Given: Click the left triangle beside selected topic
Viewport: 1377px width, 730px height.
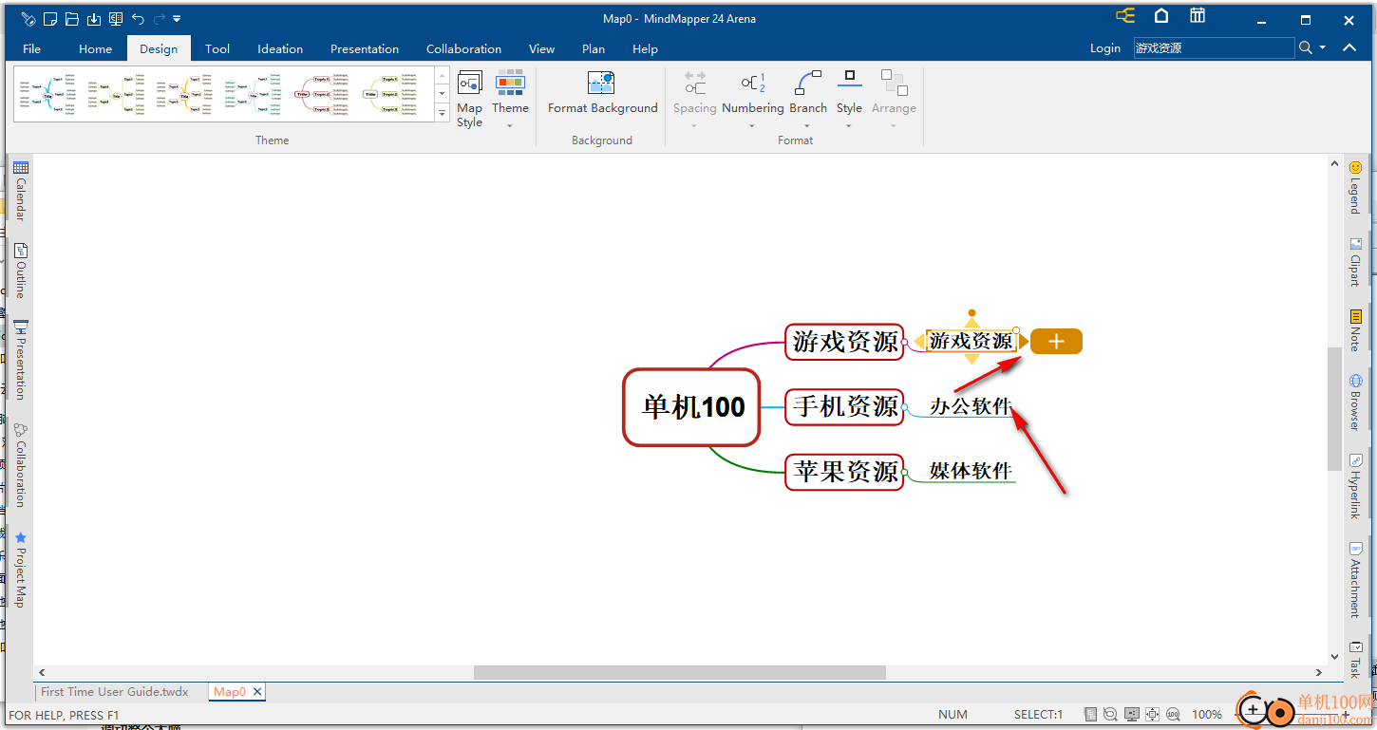Looking at the screenshot, I should coord(919,341).
